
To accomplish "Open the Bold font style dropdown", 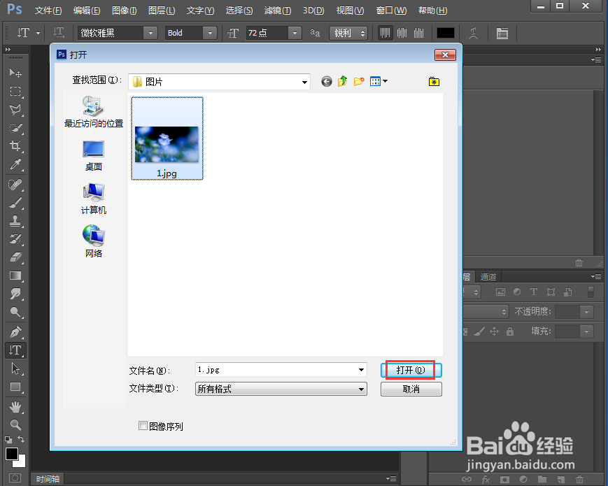I will (x=210, y=34).
